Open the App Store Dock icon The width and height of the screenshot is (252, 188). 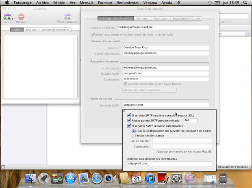point(70,178)
